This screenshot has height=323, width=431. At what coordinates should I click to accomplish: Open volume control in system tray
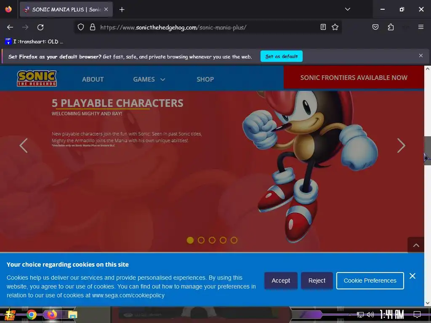point(370,315)
